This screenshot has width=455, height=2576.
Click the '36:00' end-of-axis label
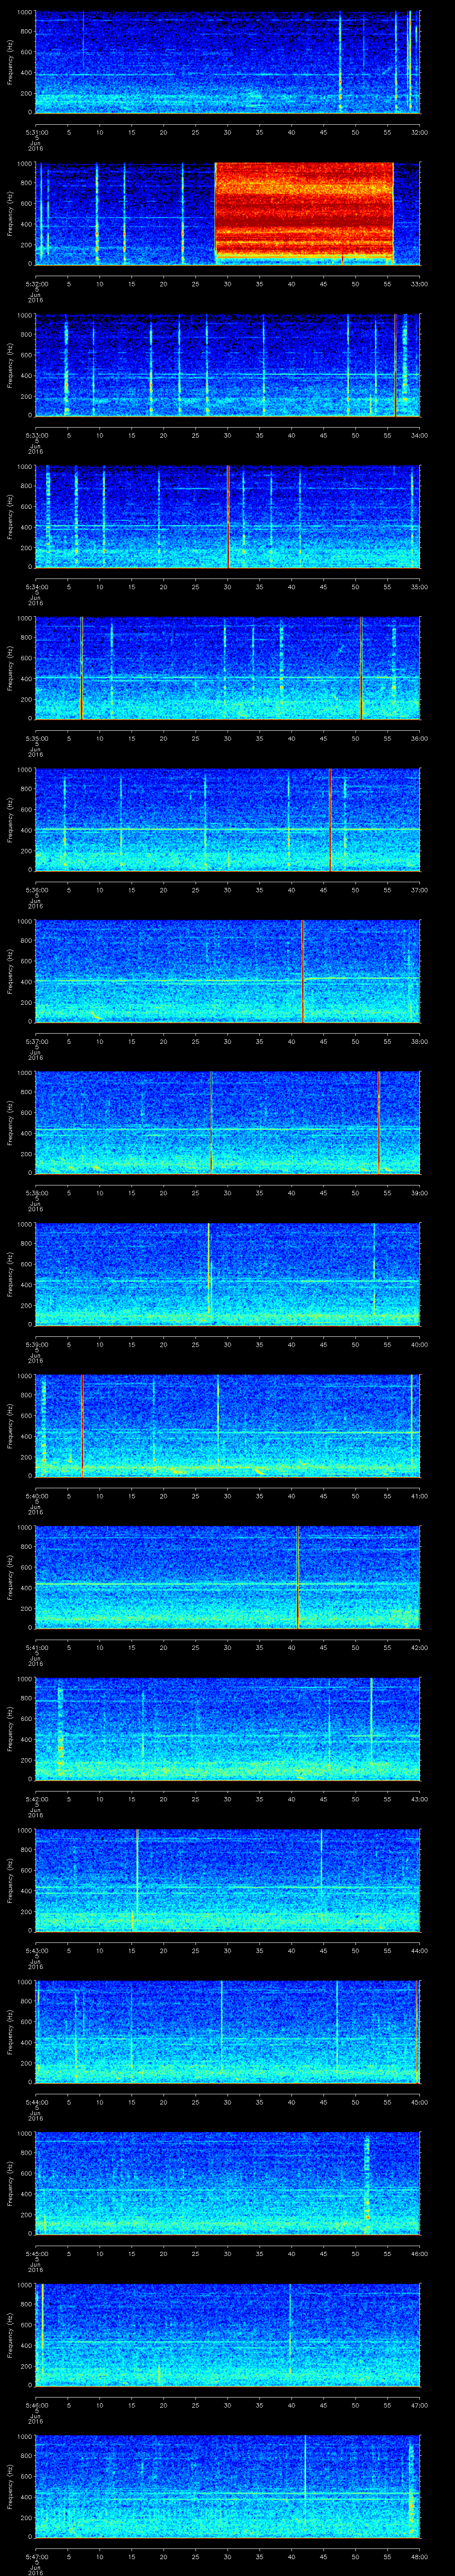pos(419,737)
